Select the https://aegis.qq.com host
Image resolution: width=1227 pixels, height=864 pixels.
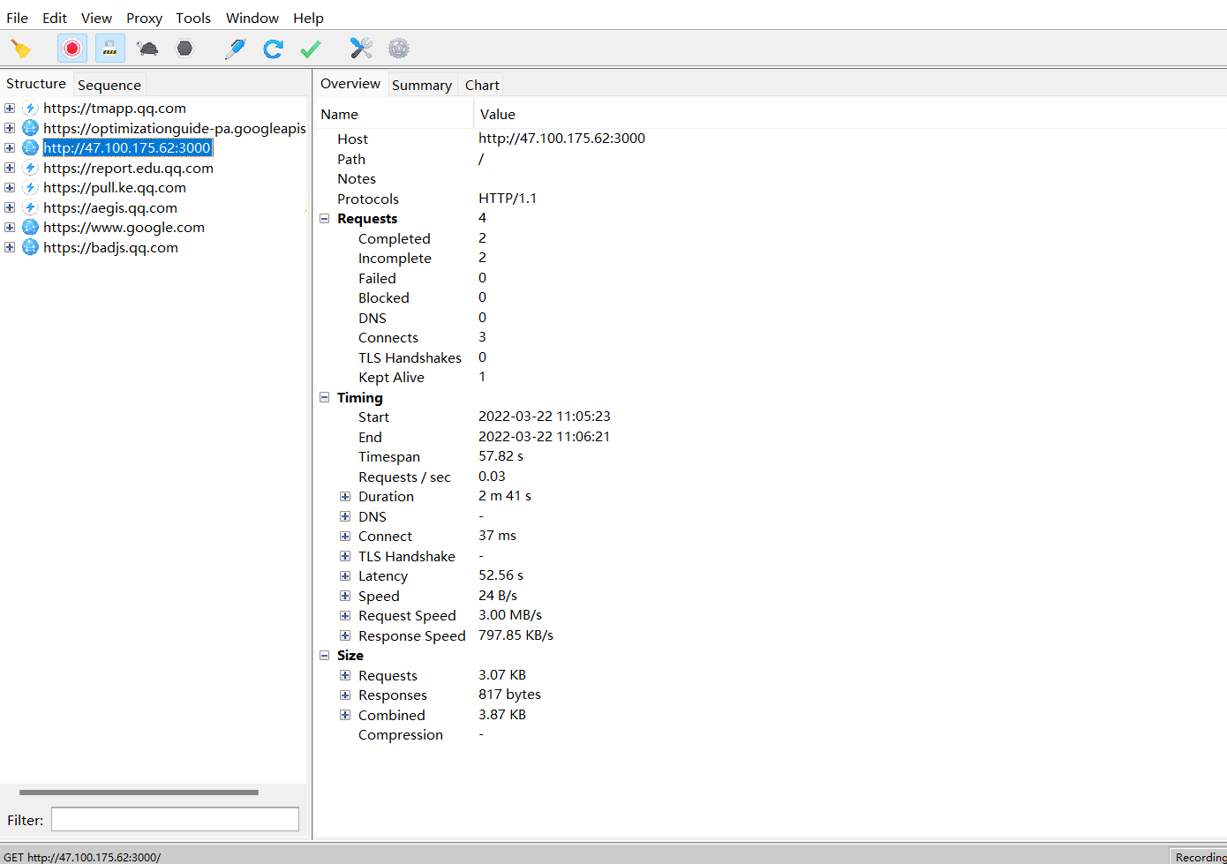pos(110,207)
